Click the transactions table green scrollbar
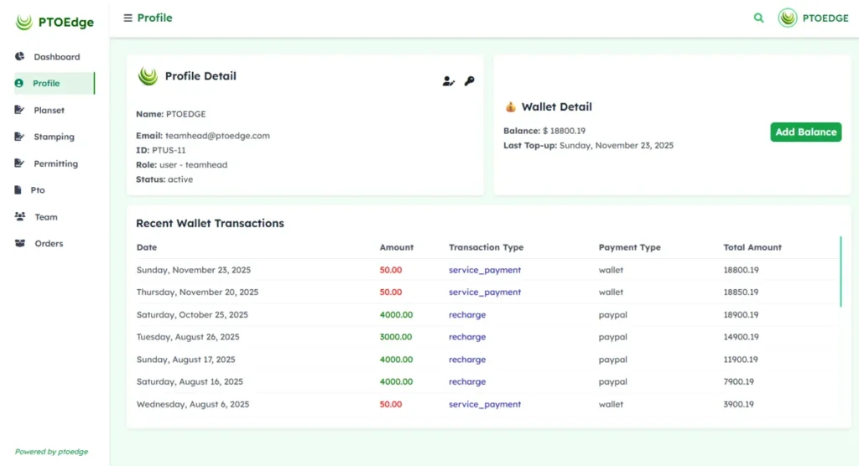Viewport: 859px width, 466px height. (841, 272)
